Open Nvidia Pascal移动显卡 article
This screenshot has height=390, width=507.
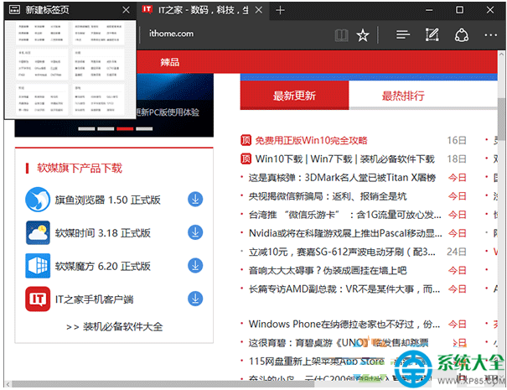pos(345,233)
